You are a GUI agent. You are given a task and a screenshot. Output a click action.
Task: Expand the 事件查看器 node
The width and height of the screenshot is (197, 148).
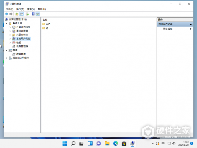10,31
